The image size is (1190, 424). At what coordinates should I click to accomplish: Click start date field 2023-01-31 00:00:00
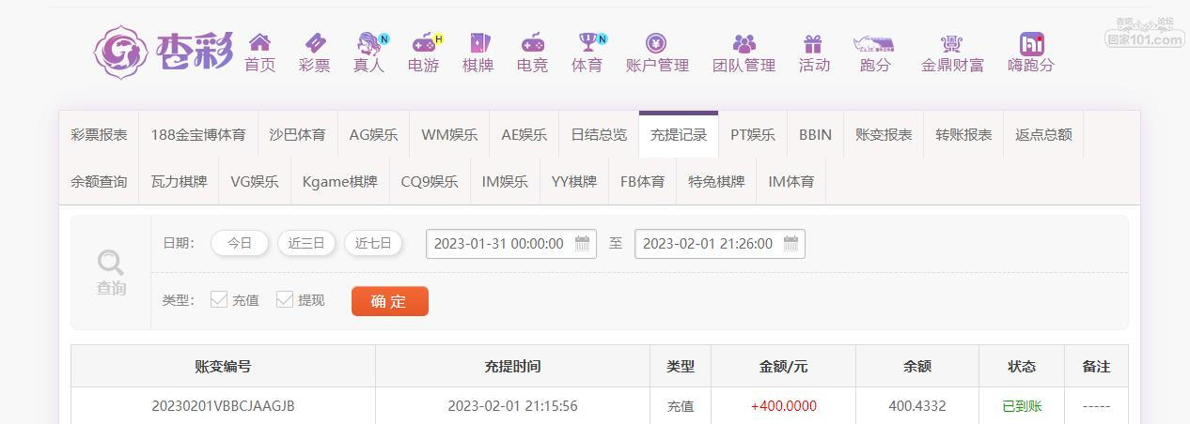pos(511,244)
